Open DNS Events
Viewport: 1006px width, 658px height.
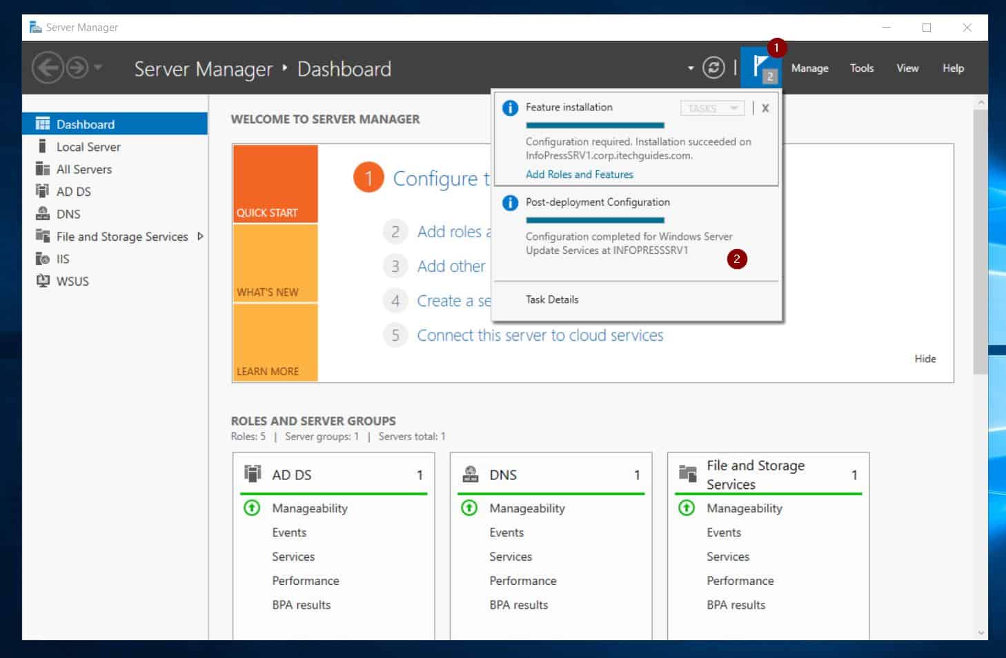pos(506,532)
